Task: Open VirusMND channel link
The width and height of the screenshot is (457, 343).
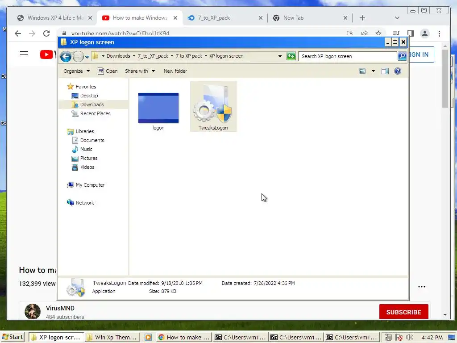Action: (60, 308)
